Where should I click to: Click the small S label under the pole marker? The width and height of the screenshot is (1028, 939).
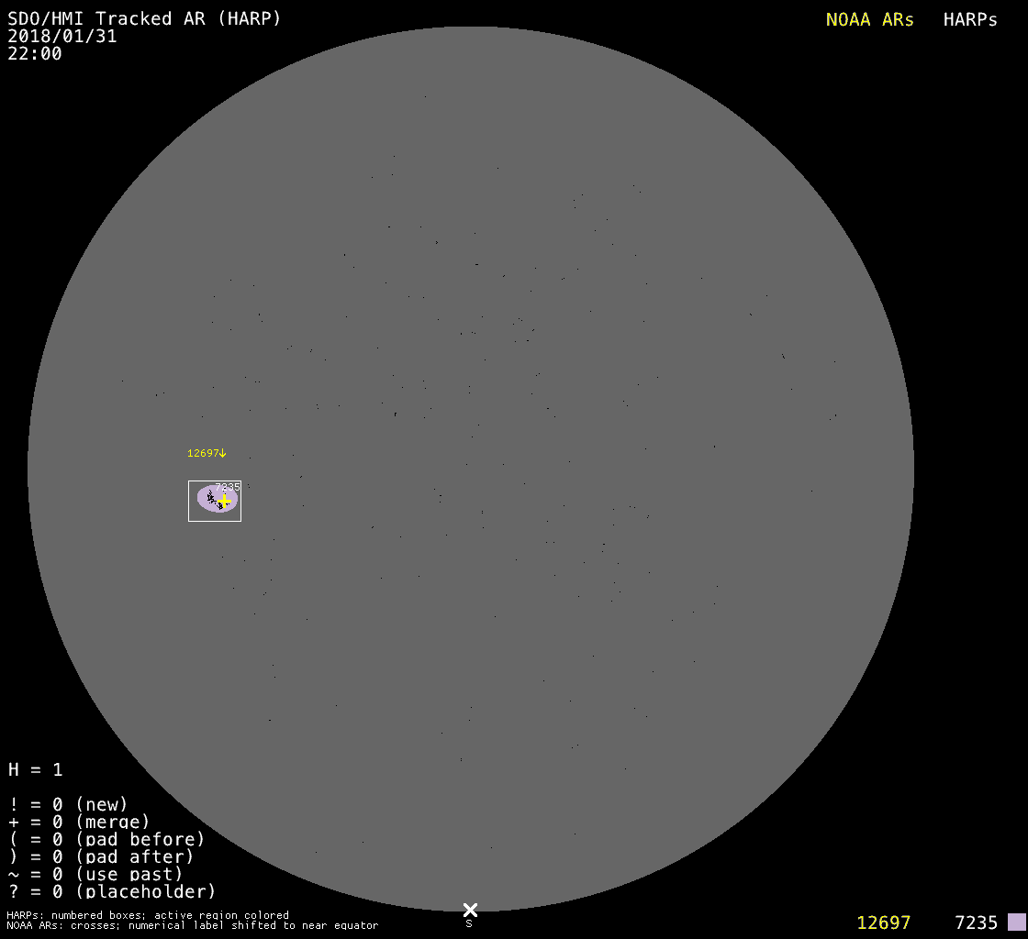pos(469,924)
